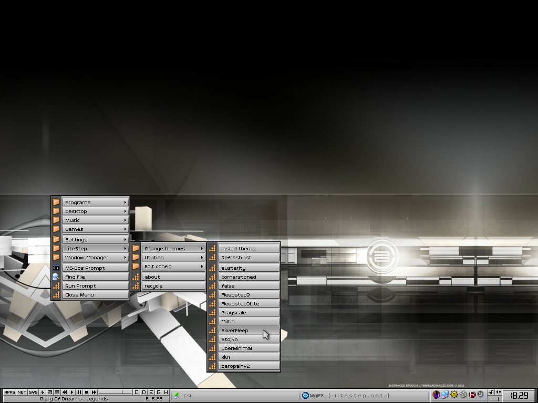Switch to the austerity theme

tap(249, 268)
